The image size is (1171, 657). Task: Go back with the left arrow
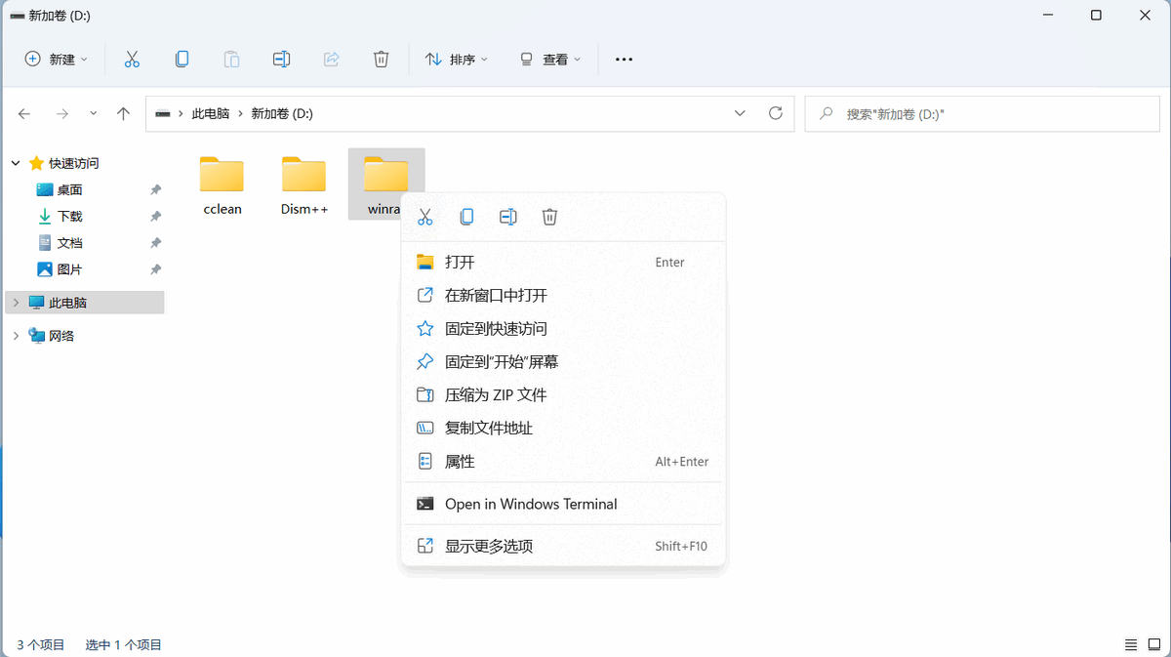tap(24, 113)
